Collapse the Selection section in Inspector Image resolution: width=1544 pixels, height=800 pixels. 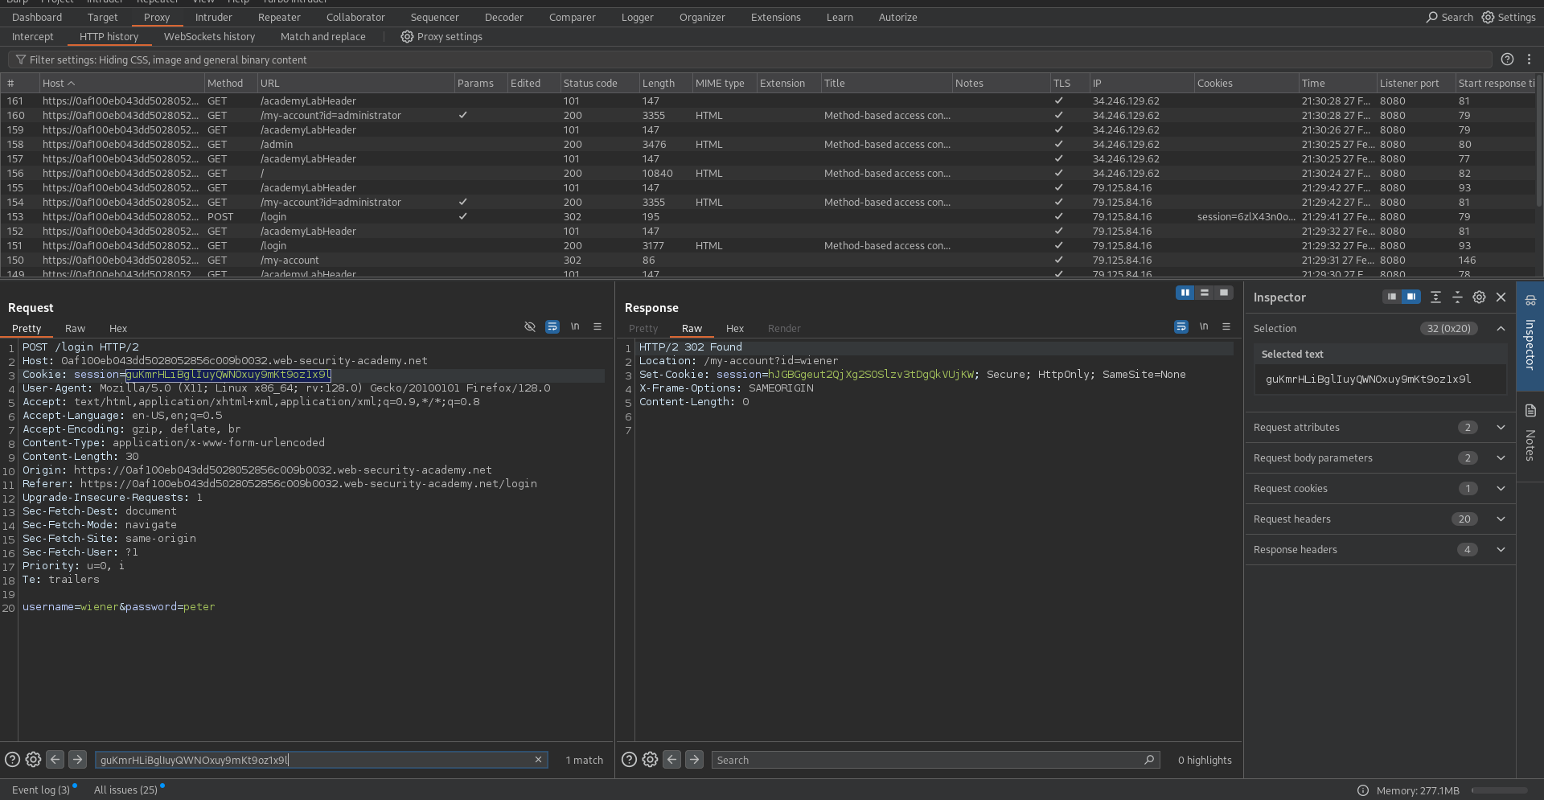click(1501, 328)
